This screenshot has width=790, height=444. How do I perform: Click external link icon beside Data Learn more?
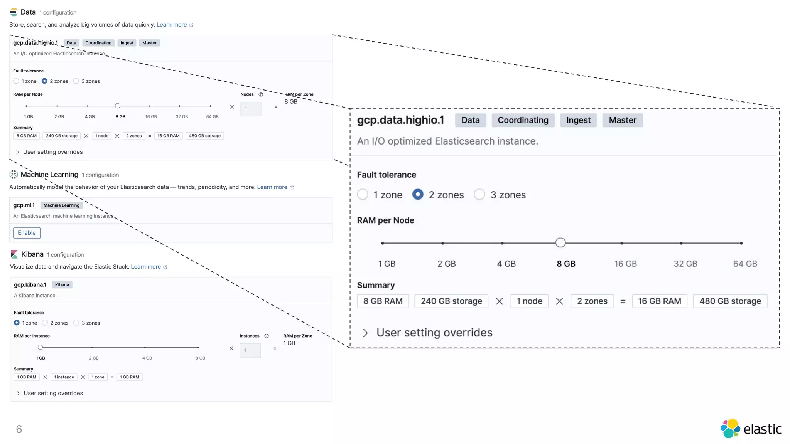click(191, 25)
